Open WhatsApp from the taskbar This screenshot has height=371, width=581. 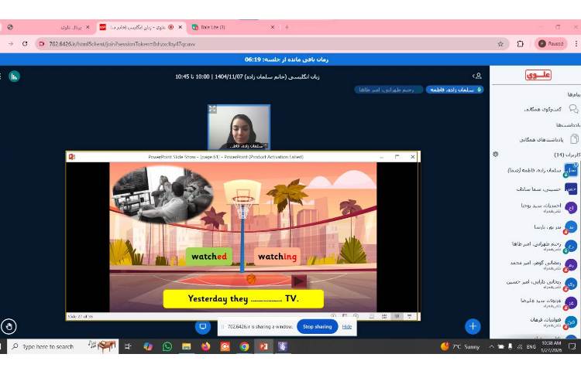click(x=167, y=347)
